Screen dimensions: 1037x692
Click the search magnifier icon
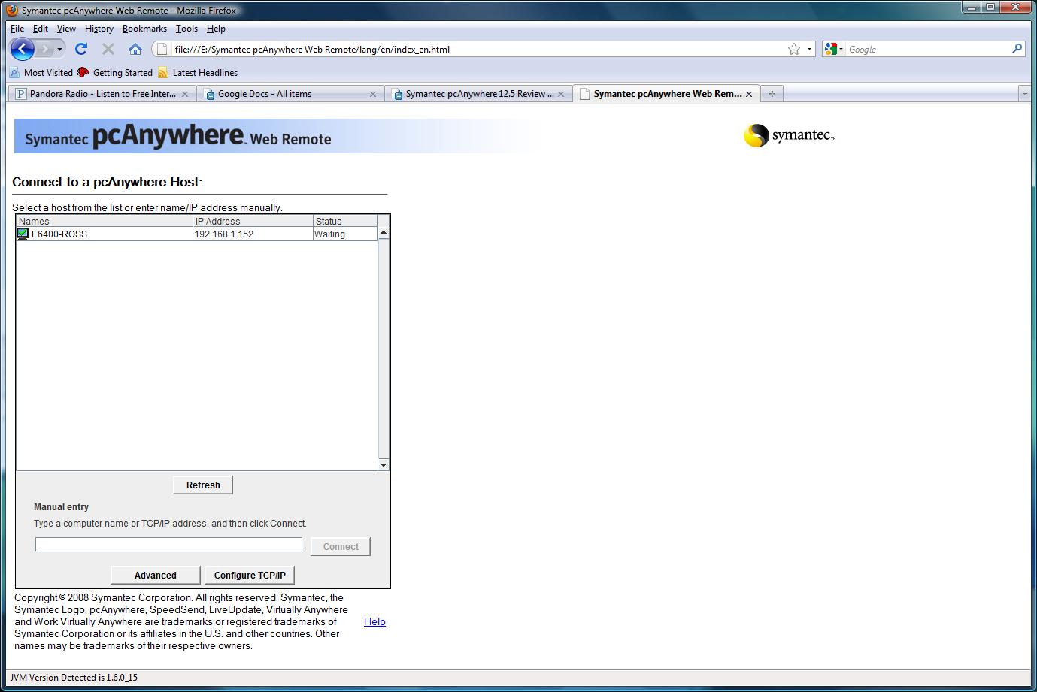coord(1017,49)
